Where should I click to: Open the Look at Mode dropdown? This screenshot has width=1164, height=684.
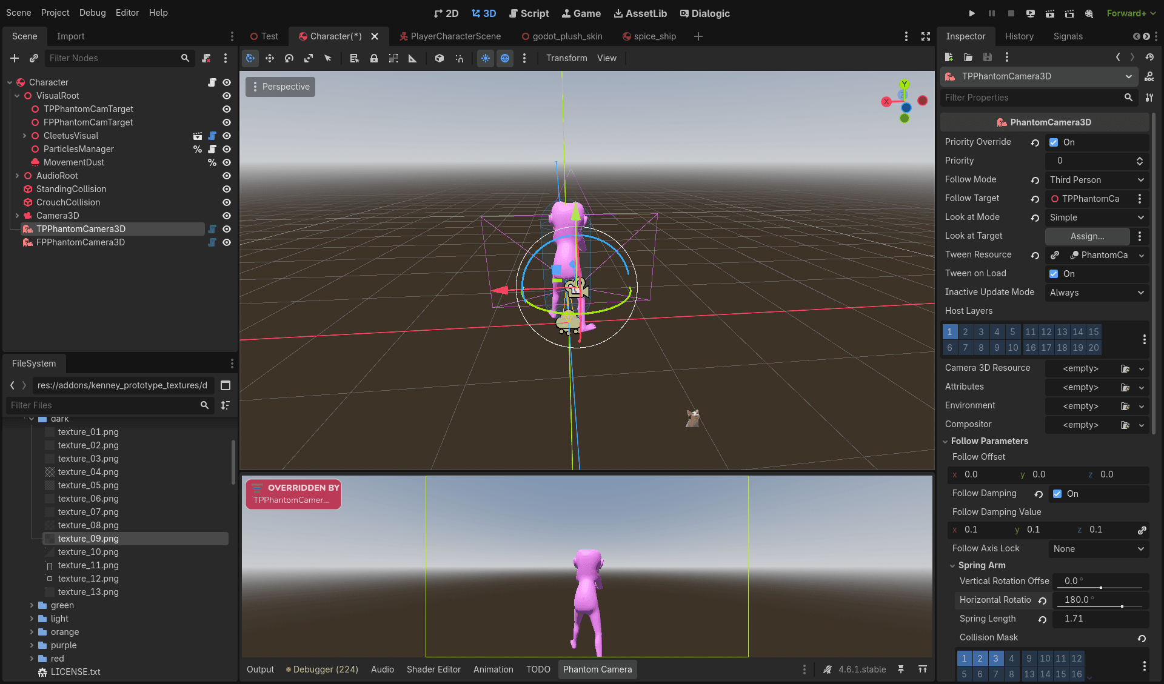[x=1097, y=217]
